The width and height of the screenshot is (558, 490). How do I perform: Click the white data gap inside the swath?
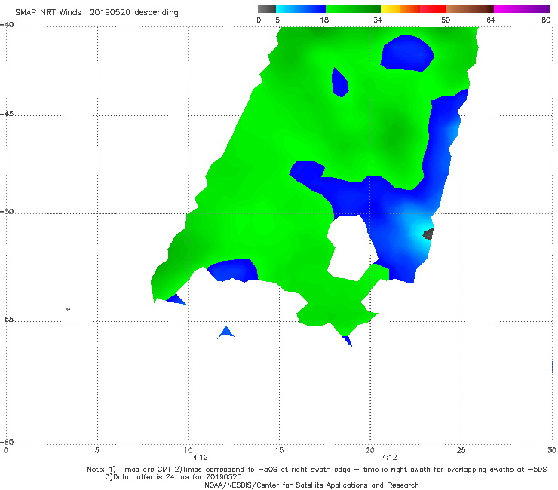pos(351,247)
